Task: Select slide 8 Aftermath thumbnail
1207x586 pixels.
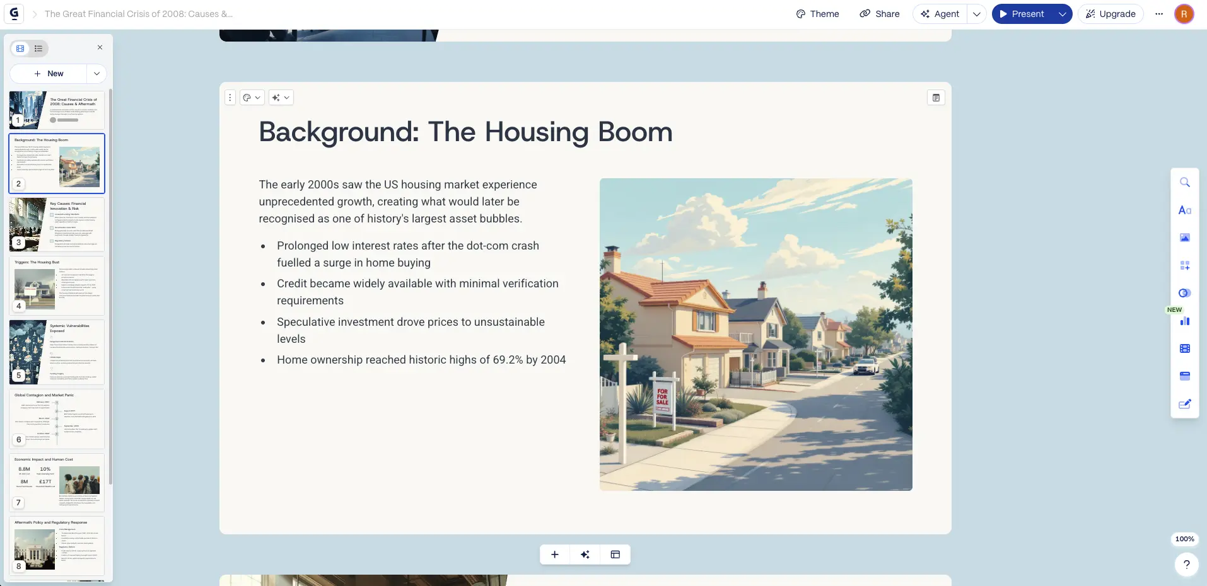Action: point(57,546)
